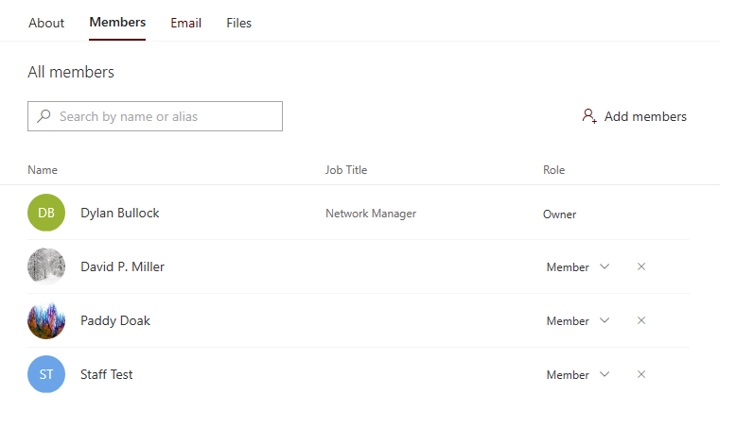Image resolution: width=736 pixels, height=429 pixels.
Task: Expand Paddy Doak's Member role dropdown
Action: [x=578, y=320]
